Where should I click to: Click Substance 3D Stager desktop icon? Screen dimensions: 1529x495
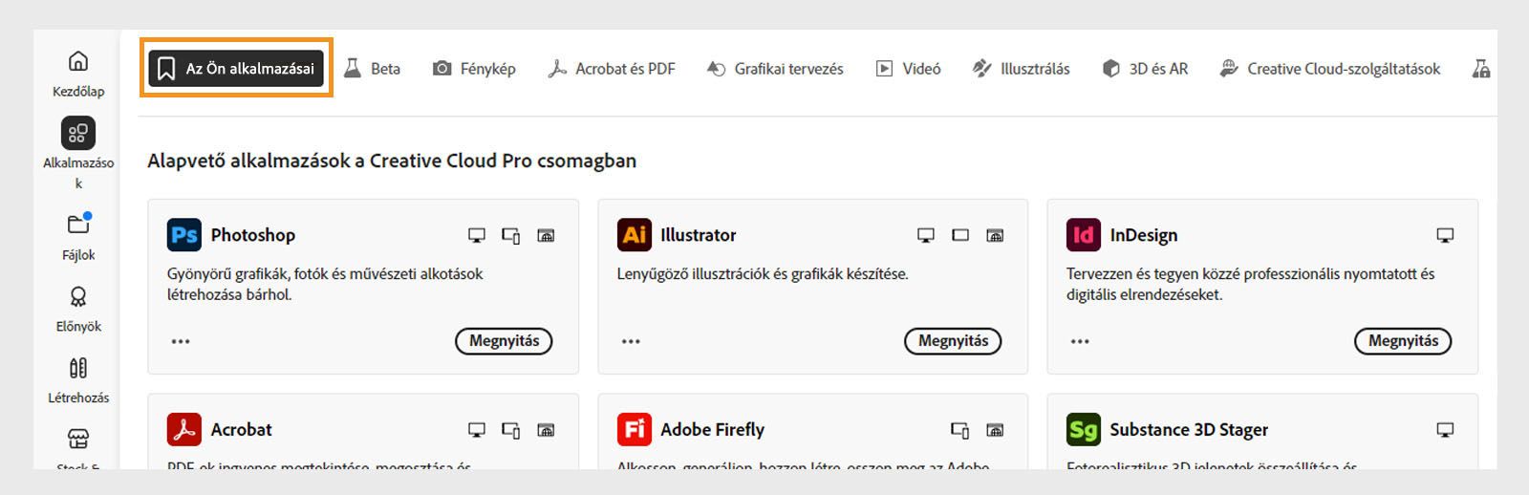point(1445,430)
